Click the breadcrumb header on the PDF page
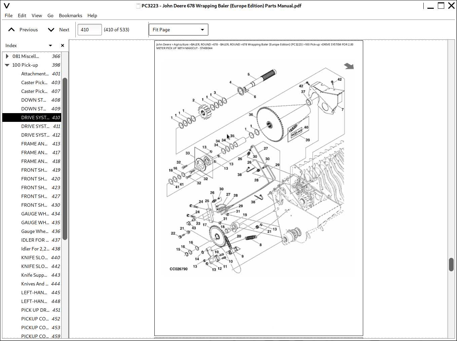 click(x=255, y=46)
